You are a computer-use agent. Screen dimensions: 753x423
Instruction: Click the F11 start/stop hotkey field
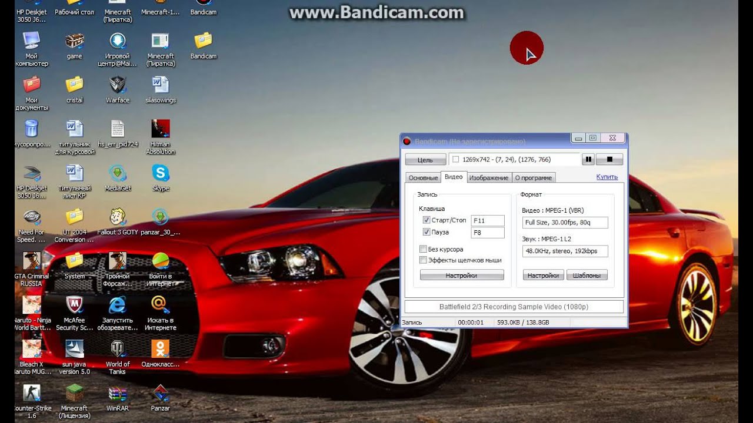pyautogui.click(x=488, y=220)
